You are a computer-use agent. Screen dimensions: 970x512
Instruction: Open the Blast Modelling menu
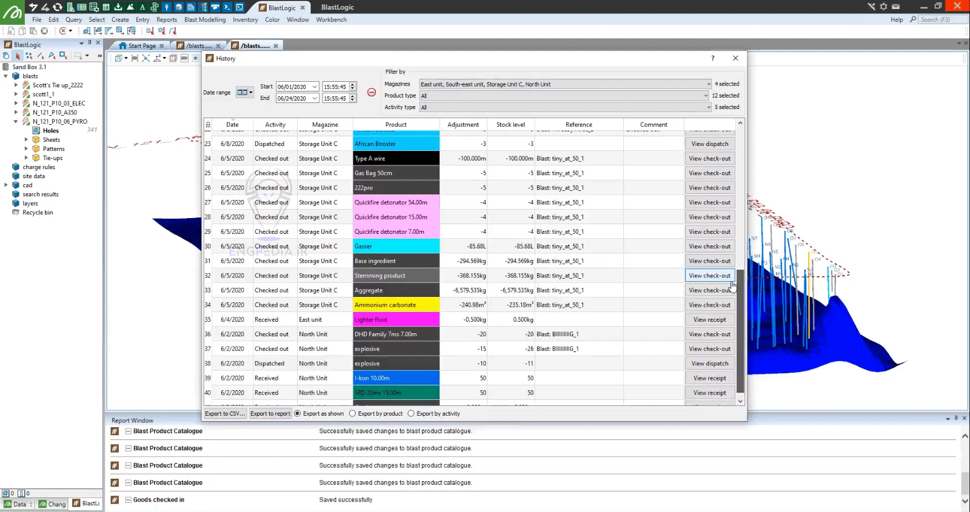click(204, 19)
